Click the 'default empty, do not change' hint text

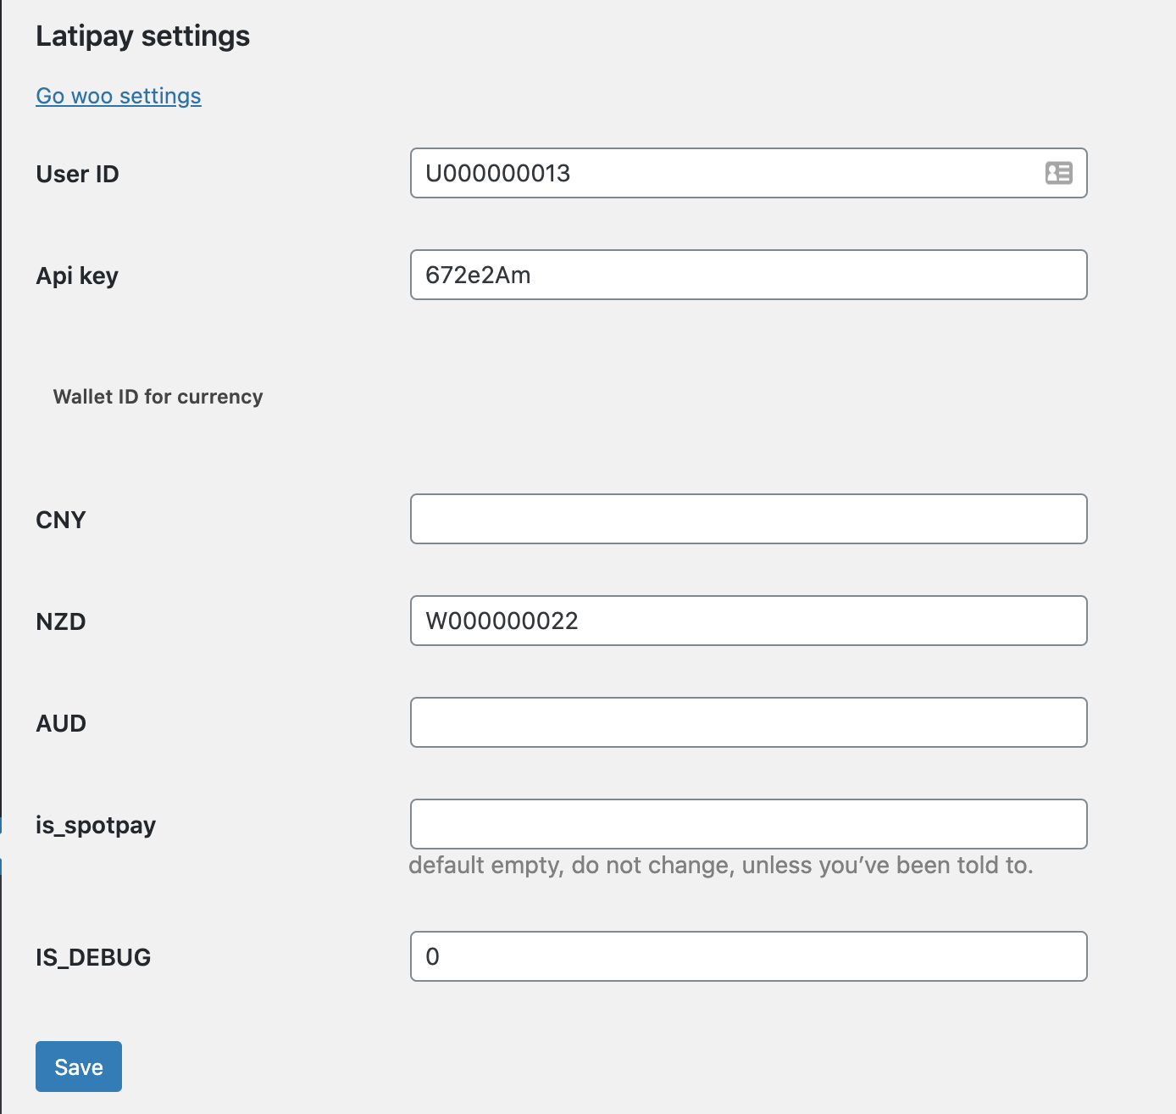721,866
